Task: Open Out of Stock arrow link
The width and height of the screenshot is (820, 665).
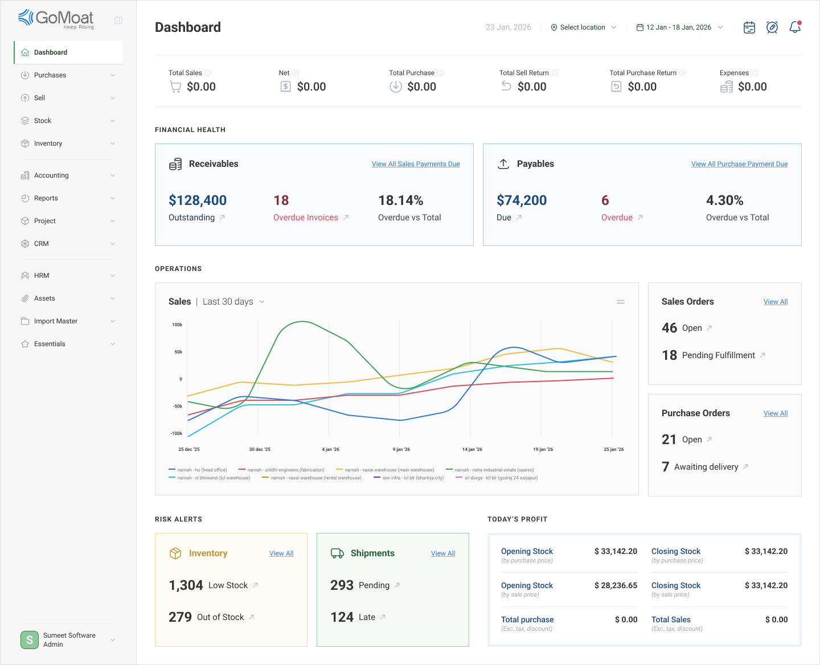Action: (252, 617)
